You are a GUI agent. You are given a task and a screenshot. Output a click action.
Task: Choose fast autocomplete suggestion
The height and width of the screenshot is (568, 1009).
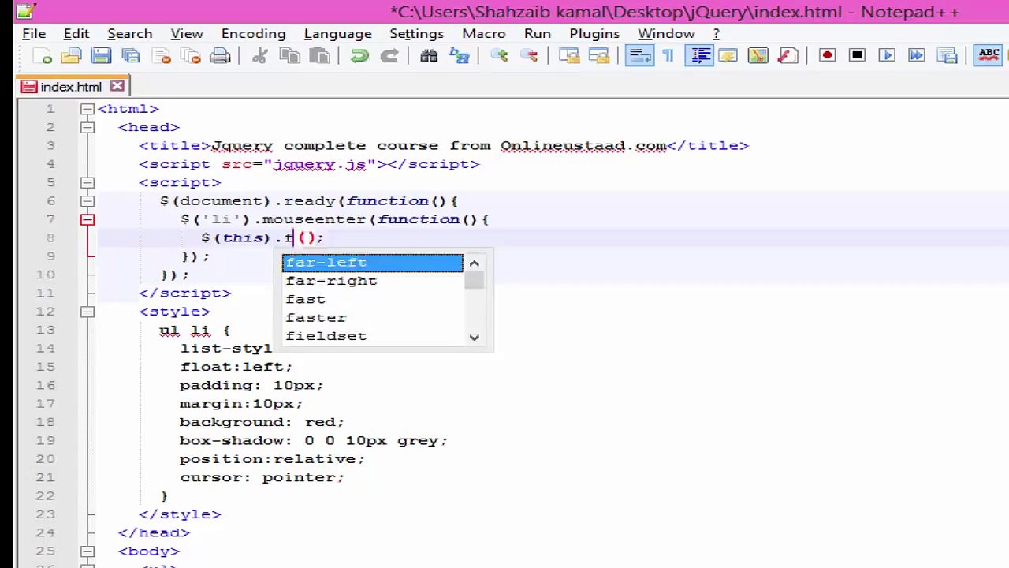click(x=372, y=299)
